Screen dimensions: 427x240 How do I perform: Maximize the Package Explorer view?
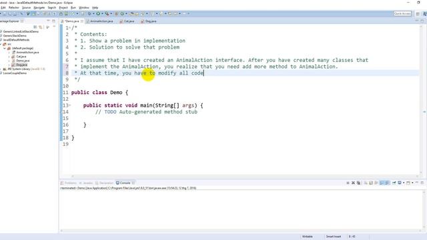[x=53, y=21]
